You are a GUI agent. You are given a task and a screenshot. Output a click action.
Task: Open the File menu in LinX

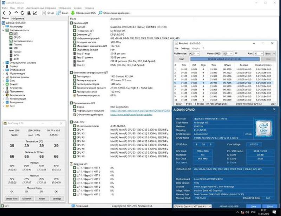pos(176,48)
